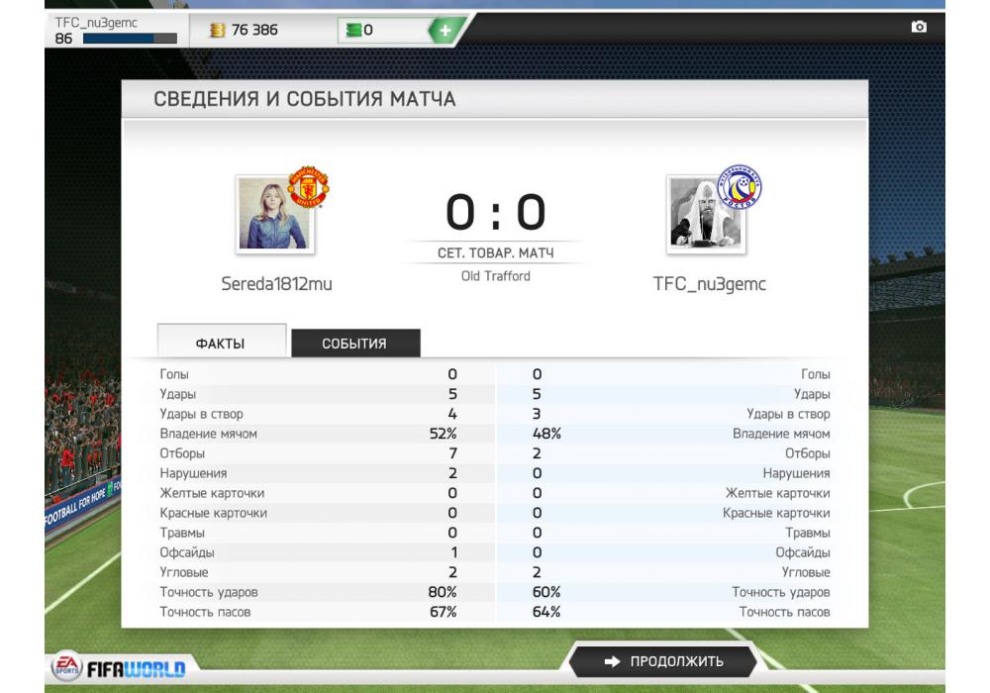
Task: Click the 76 386 coin balance
Action: click(254, 30)
